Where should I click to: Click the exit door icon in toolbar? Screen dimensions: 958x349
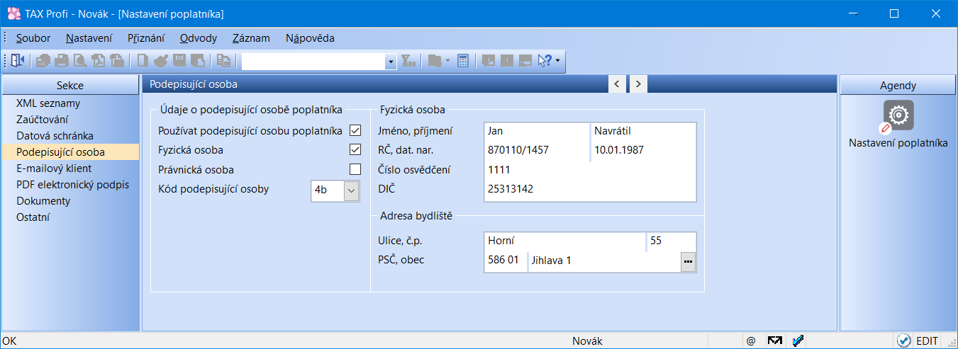(17, 61)
